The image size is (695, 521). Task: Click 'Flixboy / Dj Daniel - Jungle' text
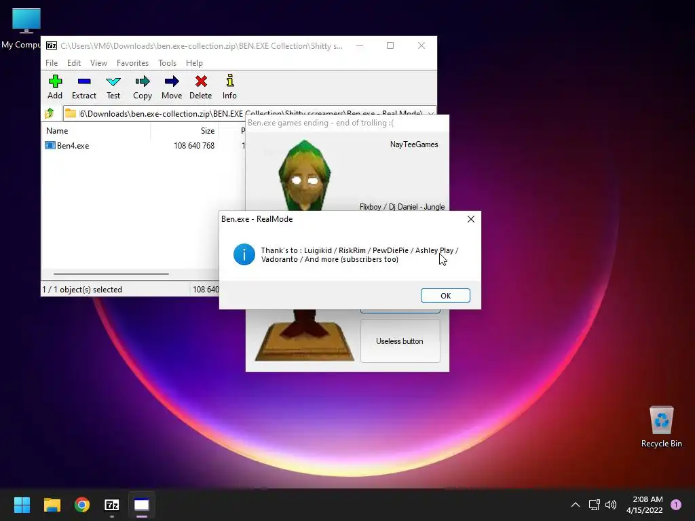pos(402,206)
